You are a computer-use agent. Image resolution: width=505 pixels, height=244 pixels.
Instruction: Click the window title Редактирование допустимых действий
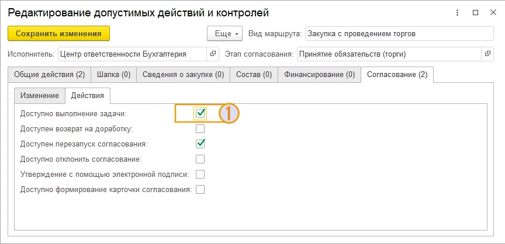click(x=138, y=13)
